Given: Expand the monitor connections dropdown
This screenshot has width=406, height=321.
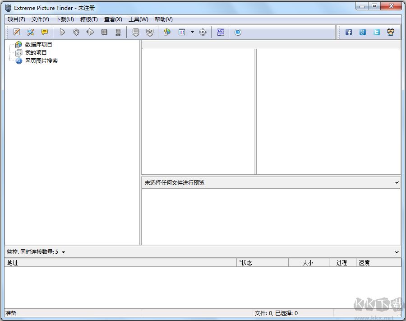Looking at the screenshot, I should point(62,252).
